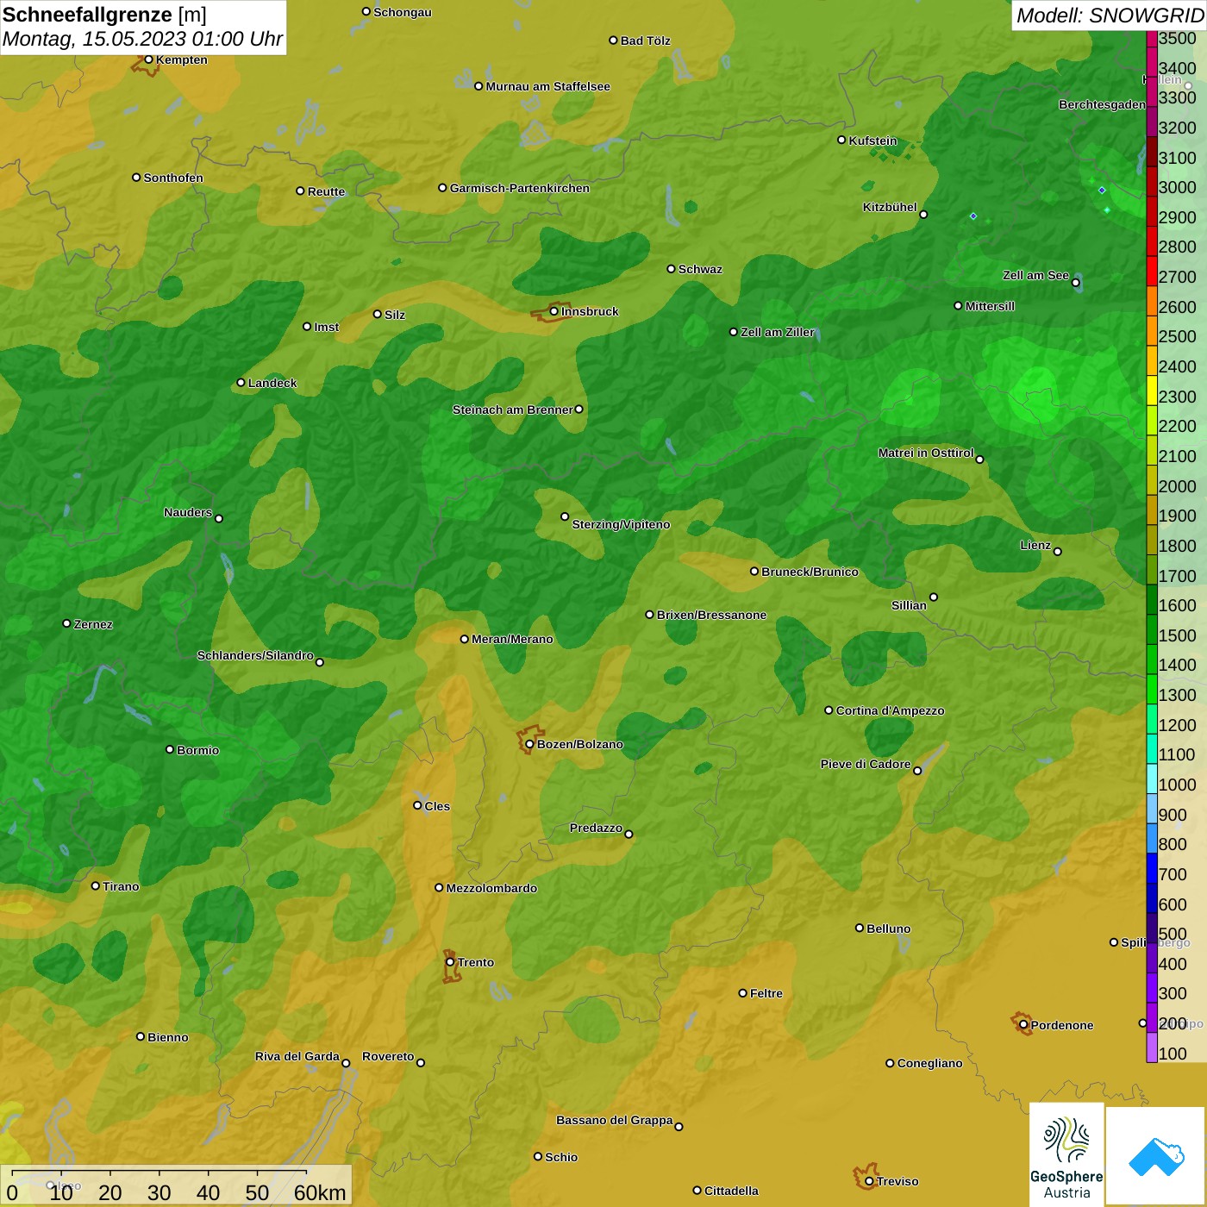Screen dimensions: 1207x1207
Task: Select the Kempten city marker
Action: (x=148, y=59)
